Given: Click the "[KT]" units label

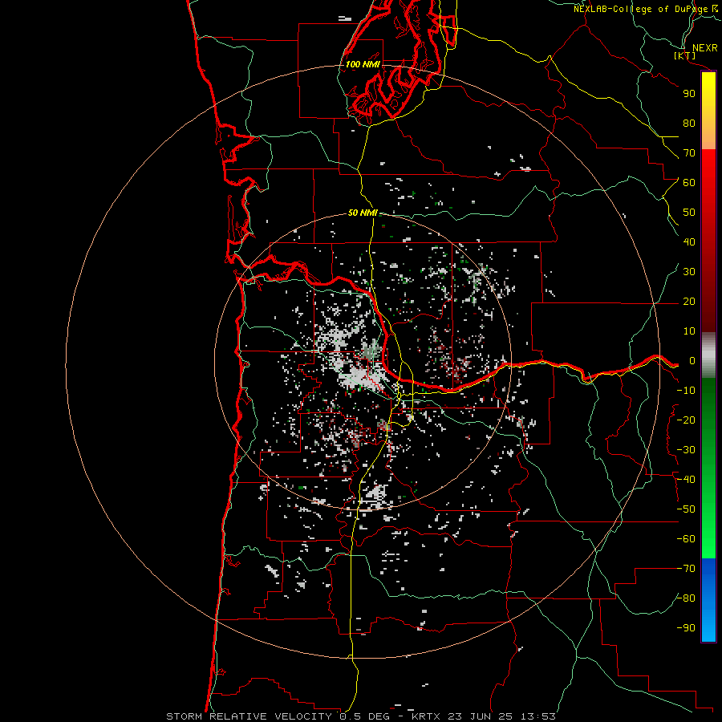Looking at the screenshot, I should 685,56.
